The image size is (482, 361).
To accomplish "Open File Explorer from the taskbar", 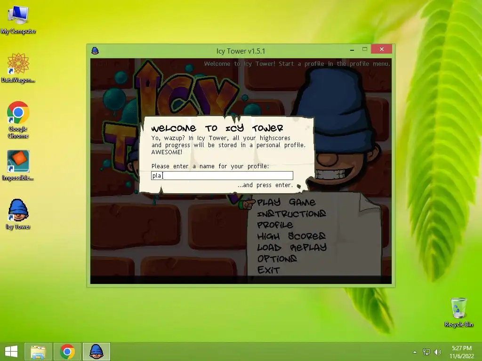I will click(x=38, y=352).
